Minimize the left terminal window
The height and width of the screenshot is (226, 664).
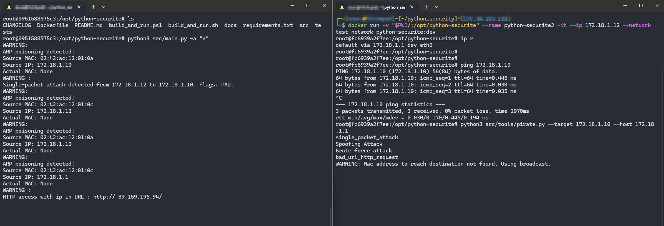point(292,6)
